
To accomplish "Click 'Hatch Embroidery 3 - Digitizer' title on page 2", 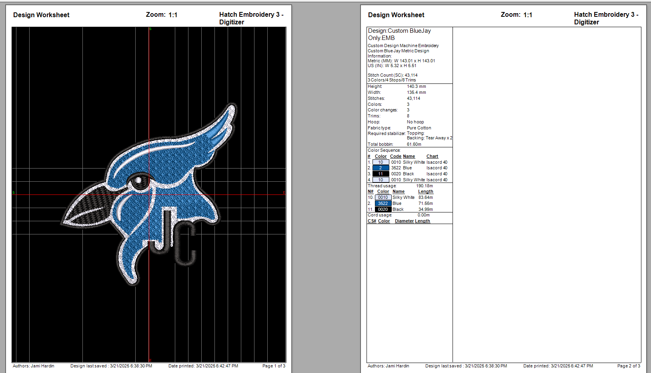I will tap(606, 18).
